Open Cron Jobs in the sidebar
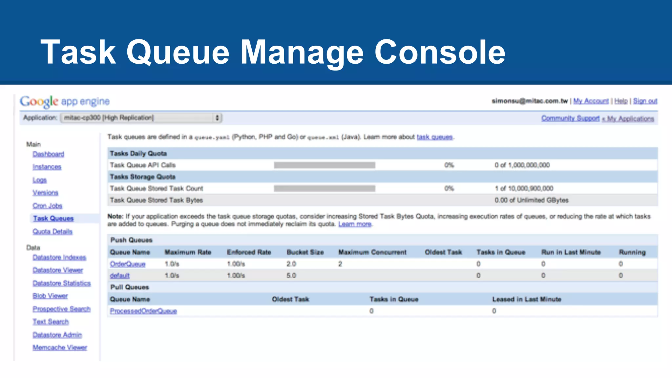 47,206
